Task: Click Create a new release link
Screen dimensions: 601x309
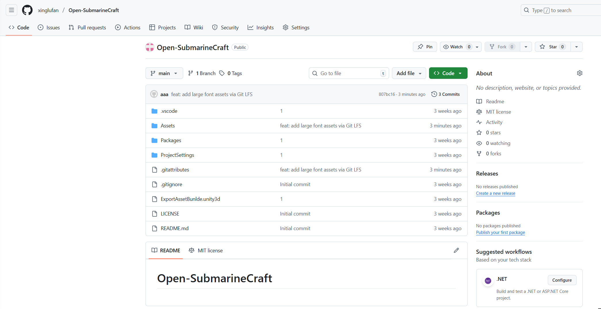Action: [495, 193]
